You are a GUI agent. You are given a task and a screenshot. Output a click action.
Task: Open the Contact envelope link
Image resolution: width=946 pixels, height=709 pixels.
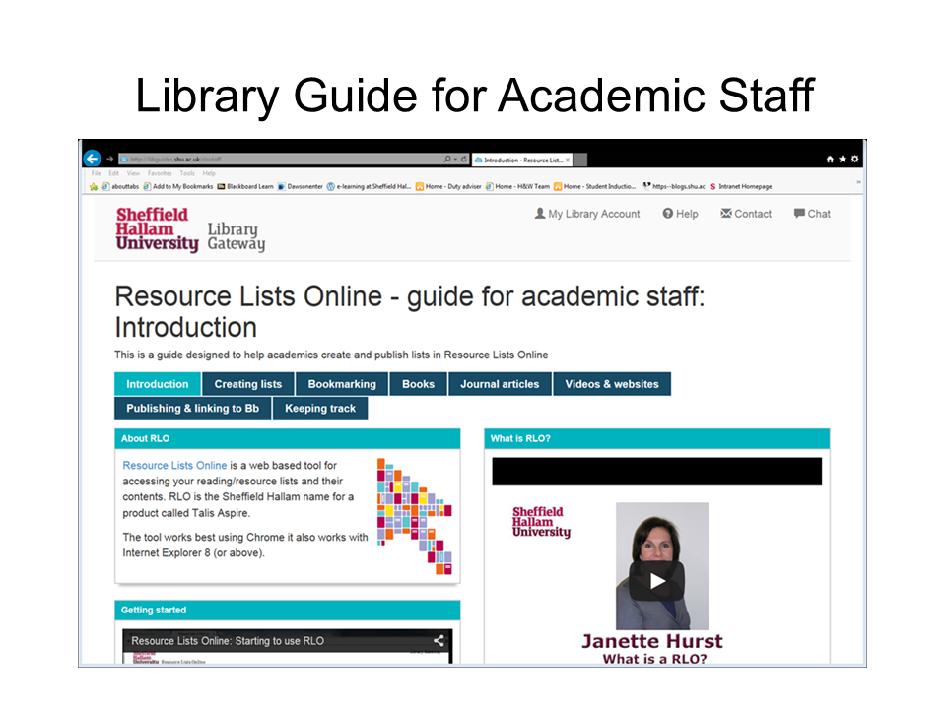click(746, 214)
